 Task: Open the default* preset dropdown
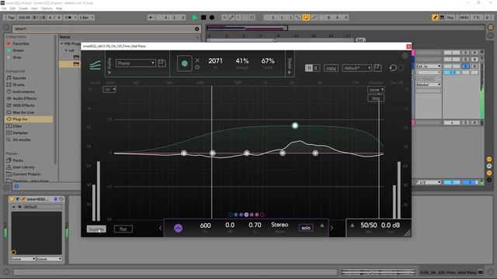356,68
